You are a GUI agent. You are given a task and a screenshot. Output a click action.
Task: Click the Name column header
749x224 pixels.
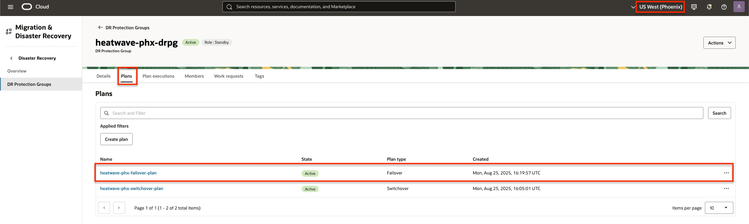(x=106, y=159)
